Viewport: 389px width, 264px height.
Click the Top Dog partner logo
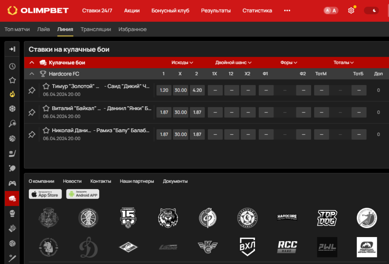point(327,218)
